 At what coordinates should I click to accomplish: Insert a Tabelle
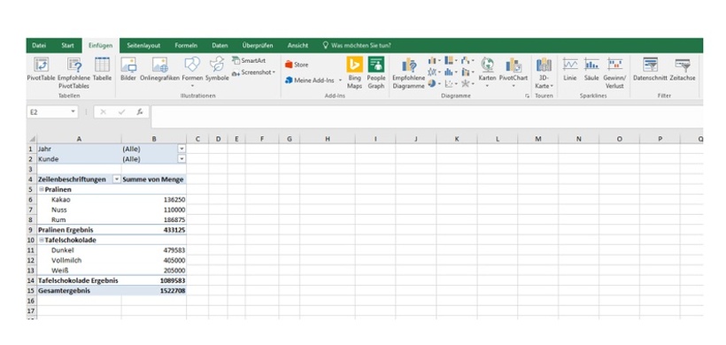tap(102, 69)
